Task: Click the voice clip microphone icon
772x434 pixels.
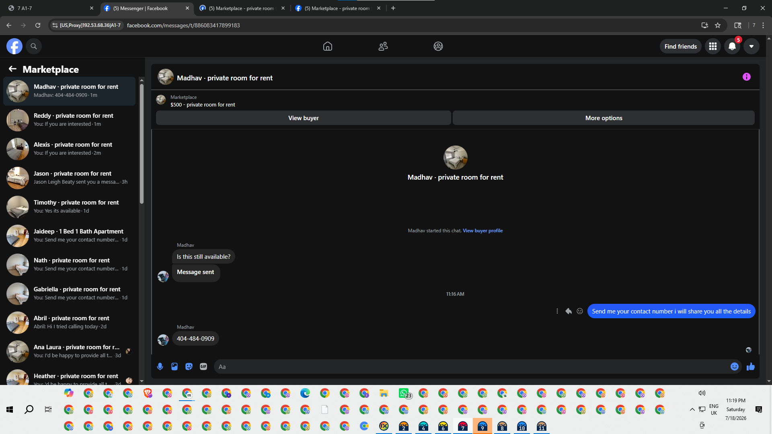Action: (160, 366)
